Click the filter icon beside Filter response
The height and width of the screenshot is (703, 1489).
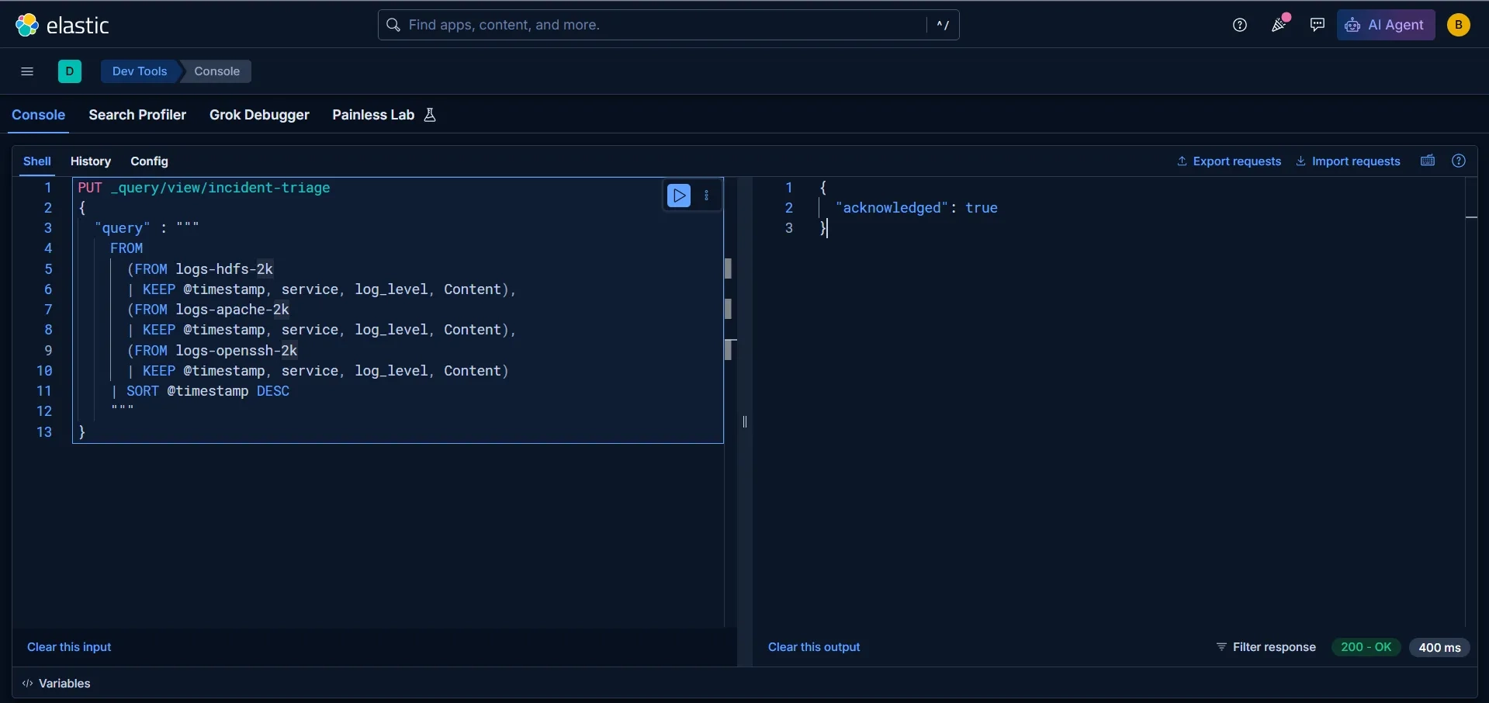tap(1221, 647)
